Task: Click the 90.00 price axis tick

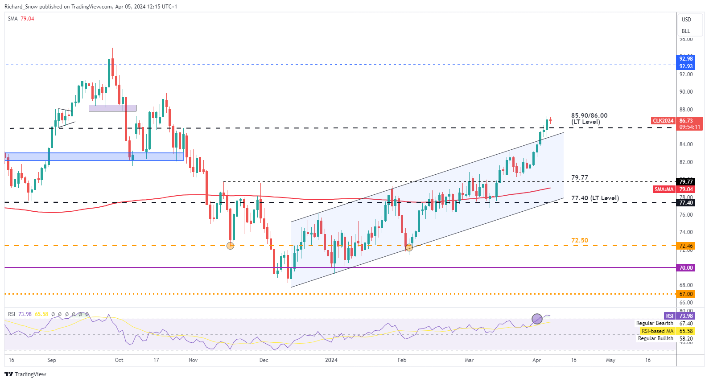Action: pos(686,92)
